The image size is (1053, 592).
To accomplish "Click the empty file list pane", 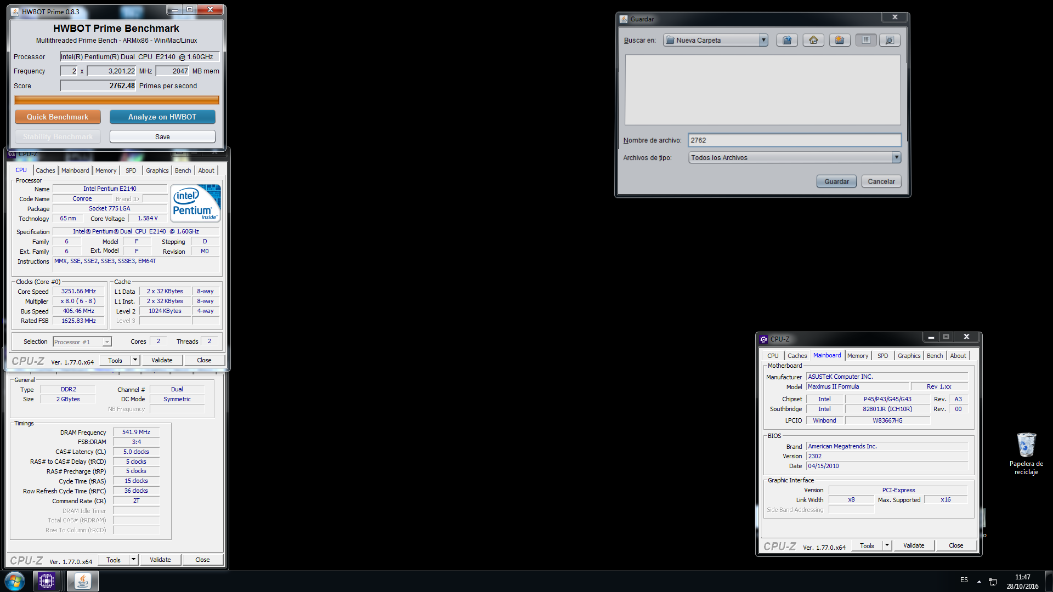I will coord(762,90).
